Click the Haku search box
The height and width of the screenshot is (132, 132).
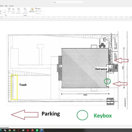(67, 2)
